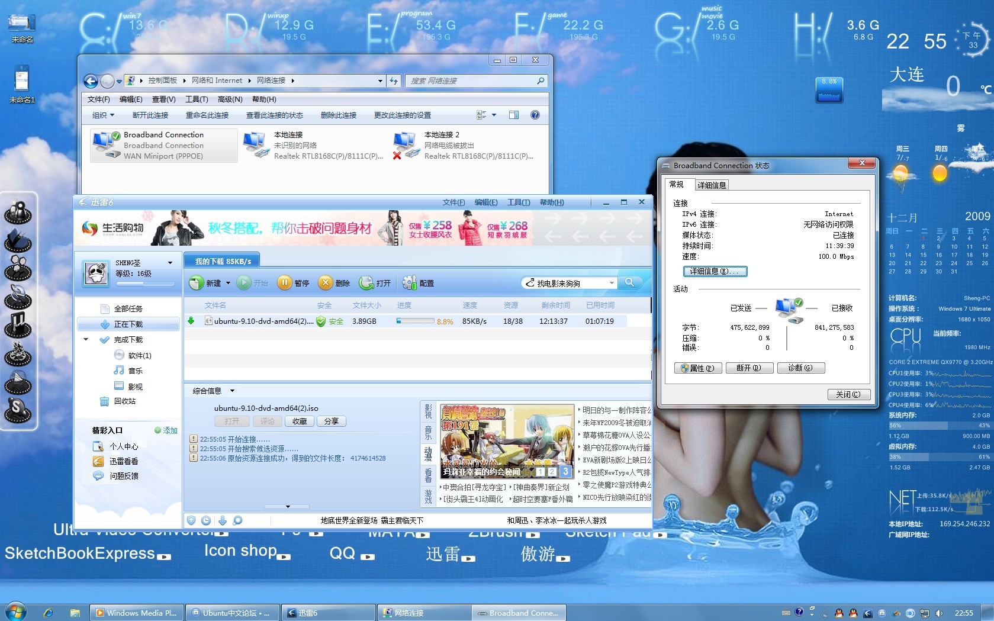The height and width of the screenshot is (621, 994).
Task: Click the 详细信息(E)... button in status dialog
Action: (715, 271)
